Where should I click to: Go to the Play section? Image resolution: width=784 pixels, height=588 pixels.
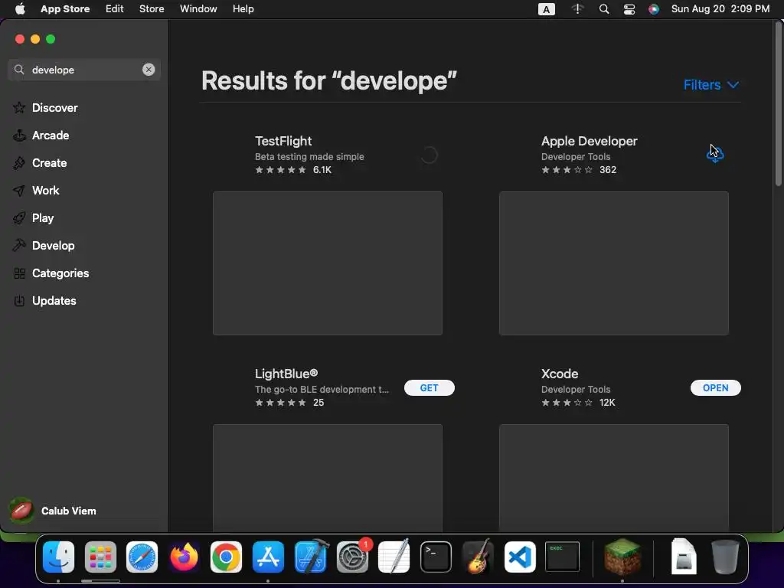[43, 217]
